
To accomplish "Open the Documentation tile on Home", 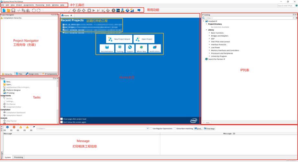I will click(x=107, y=49).
